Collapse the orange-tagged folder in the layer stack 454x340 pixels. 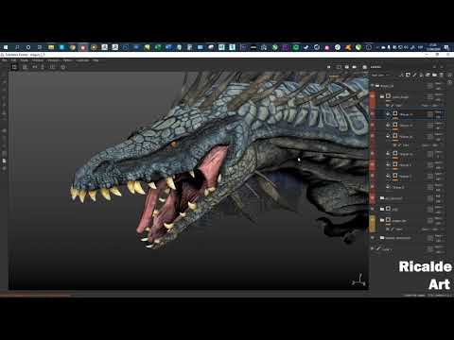(382, 96)
